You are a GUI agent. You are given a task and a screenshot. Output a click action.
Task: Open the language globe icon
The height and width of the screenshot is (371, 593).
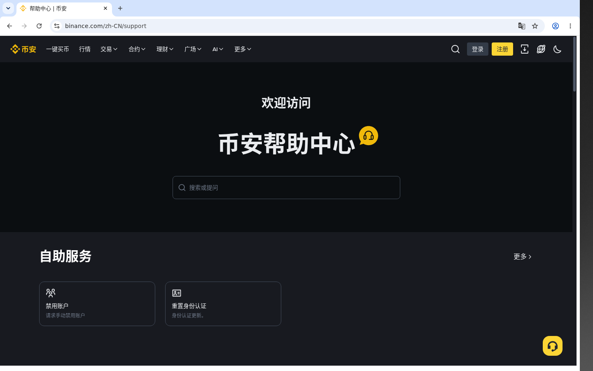point(541,49)
